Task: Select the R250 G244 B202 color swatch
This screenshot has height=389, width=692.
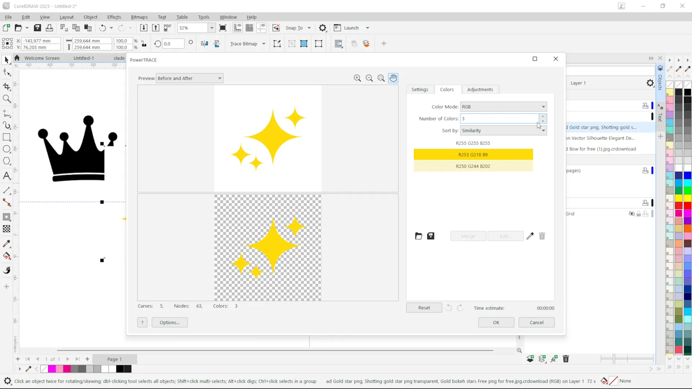Action: [473, 166]
